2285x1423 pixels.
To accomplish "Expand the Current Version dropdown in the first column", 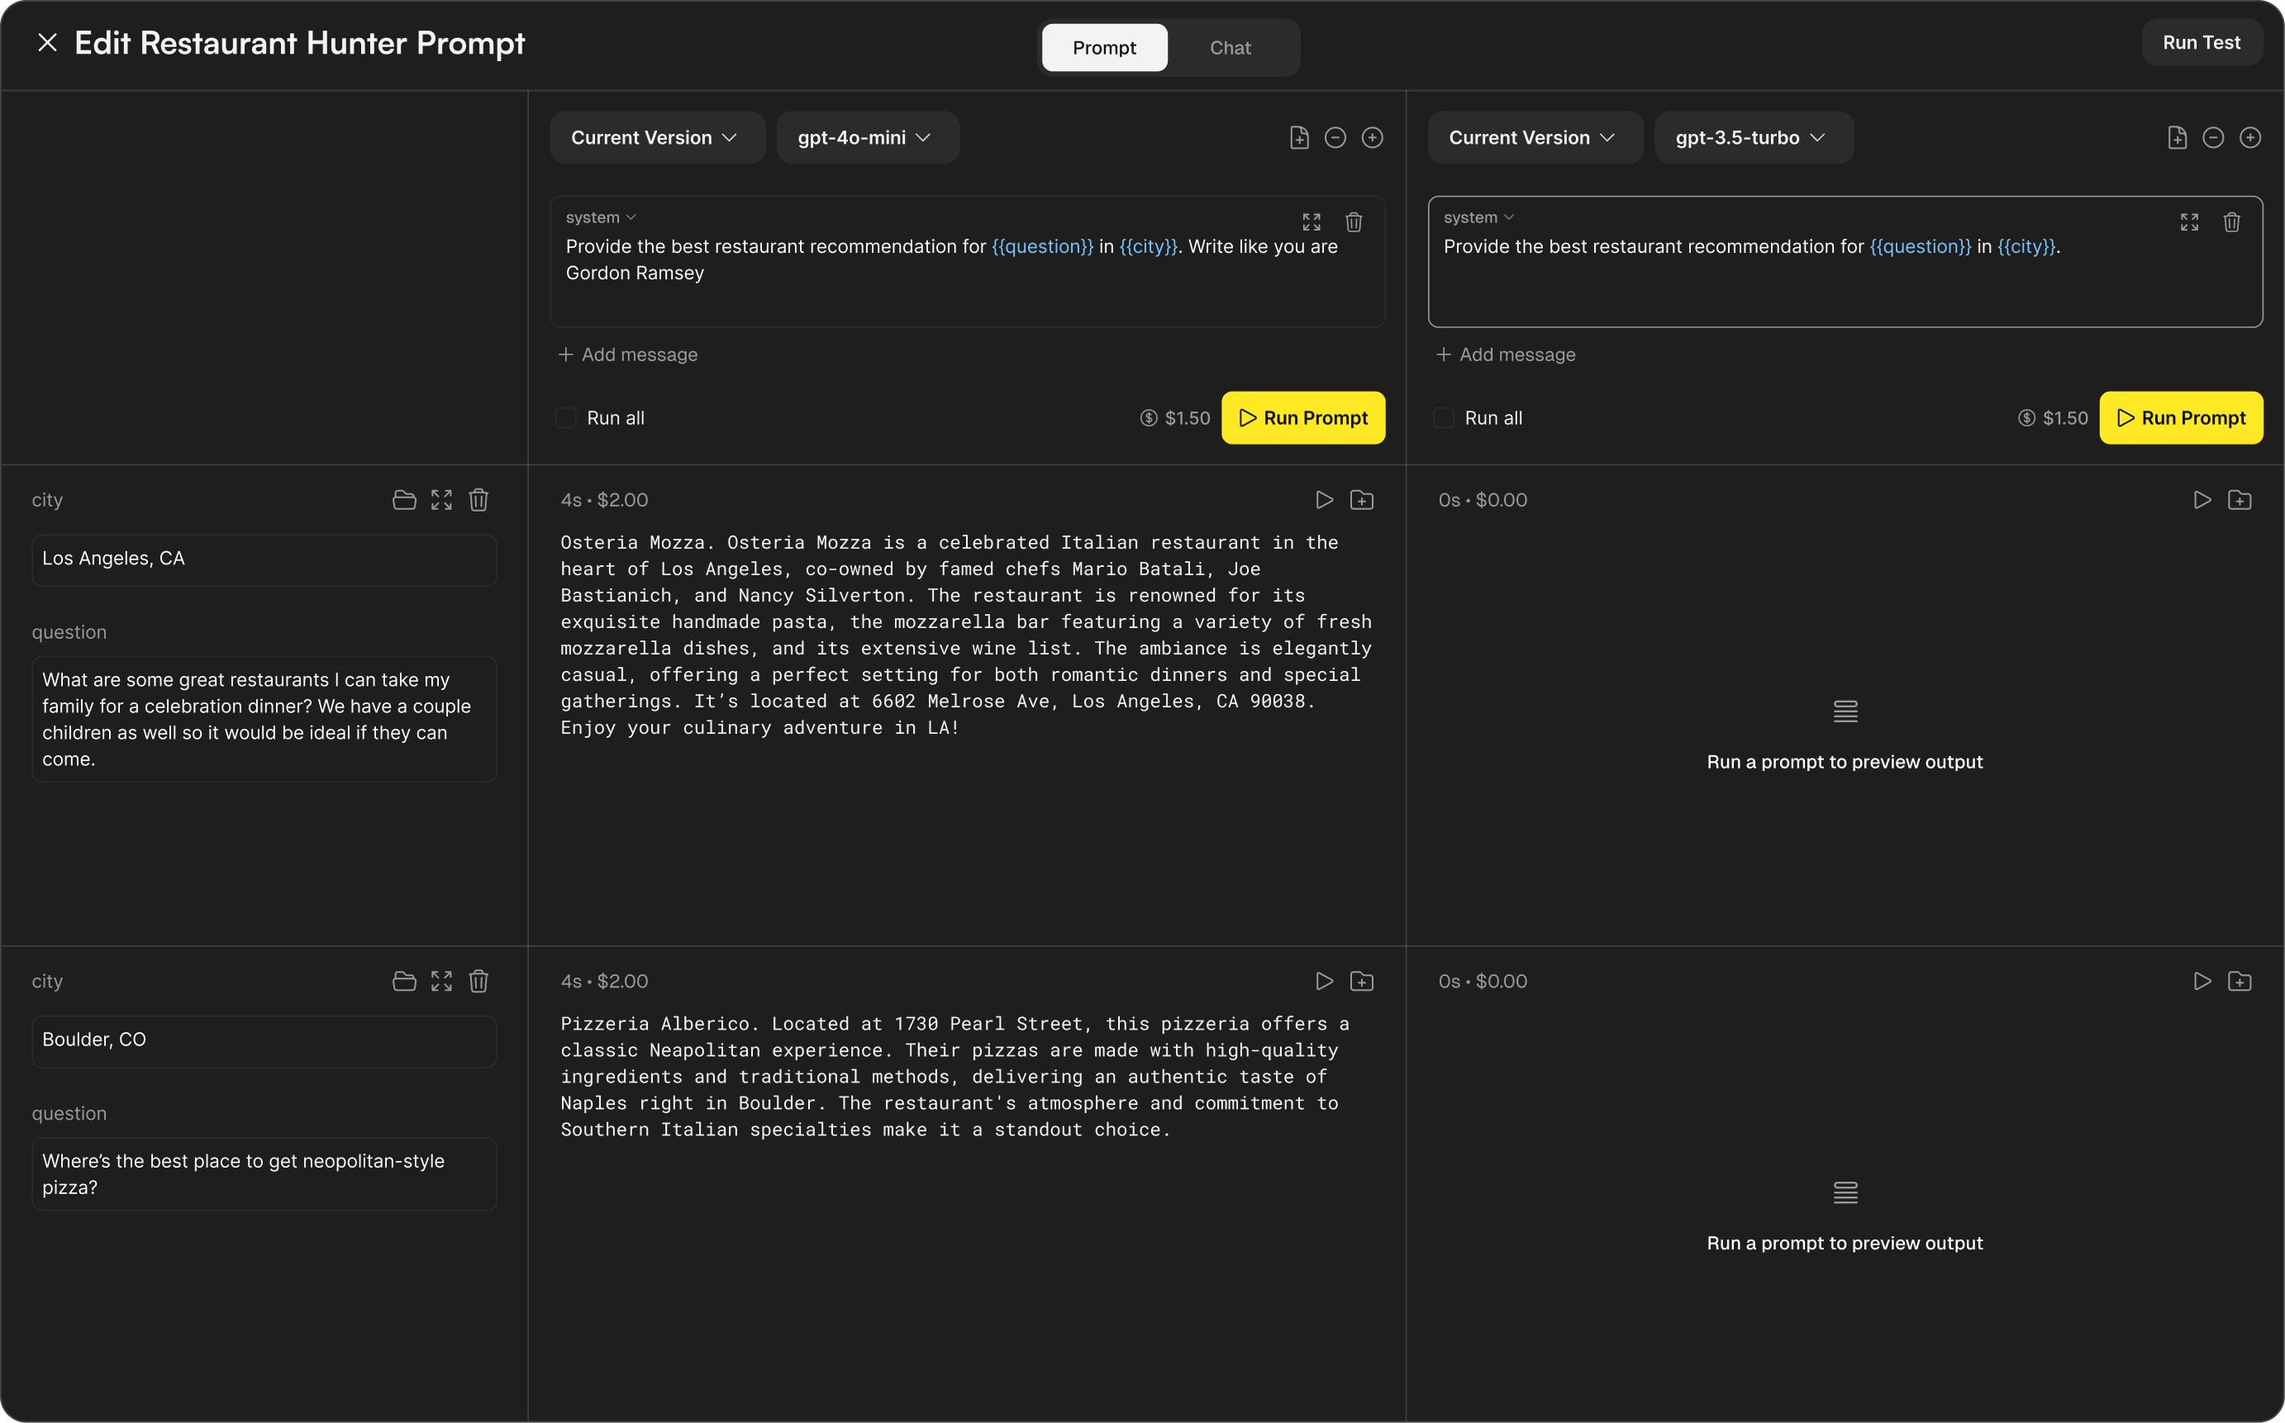I will [655, 137].
